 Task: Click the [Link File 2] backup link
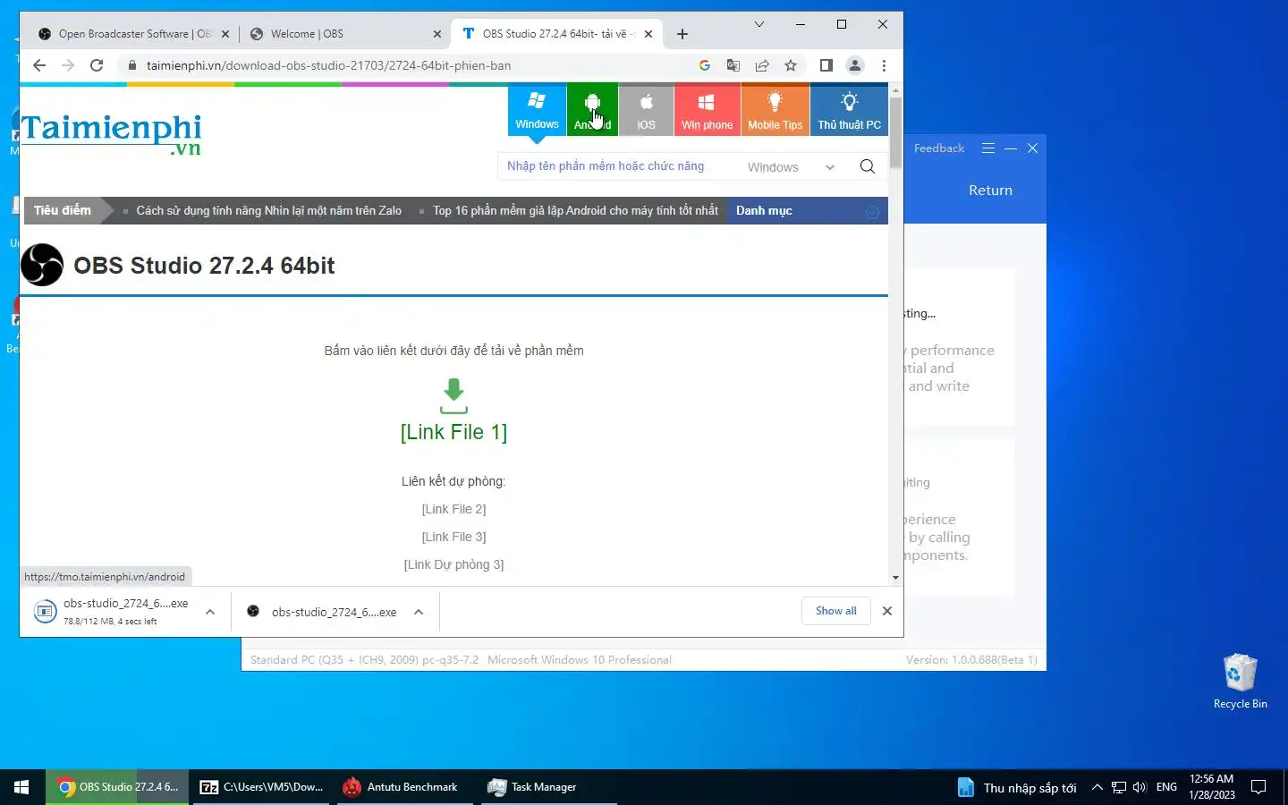[x=453, y=509]
